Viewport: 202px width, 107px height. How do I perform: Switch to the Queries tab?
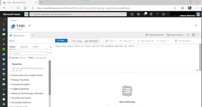point(24,47)
